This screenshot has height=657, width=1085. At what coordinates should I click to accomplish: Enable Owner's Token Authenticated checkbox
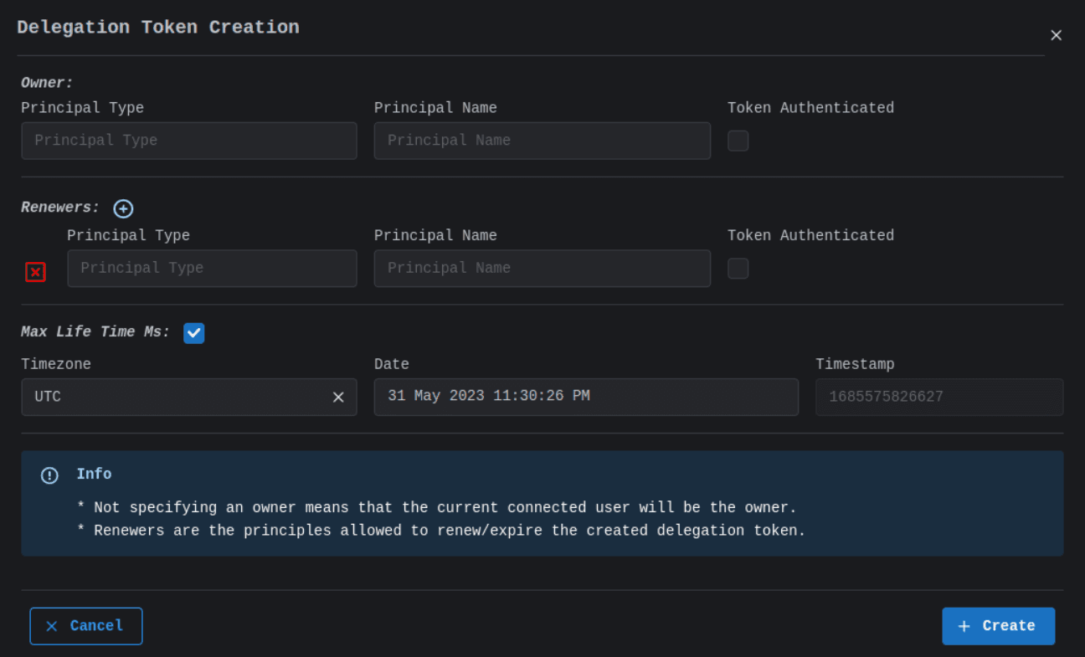pos(738,141)
